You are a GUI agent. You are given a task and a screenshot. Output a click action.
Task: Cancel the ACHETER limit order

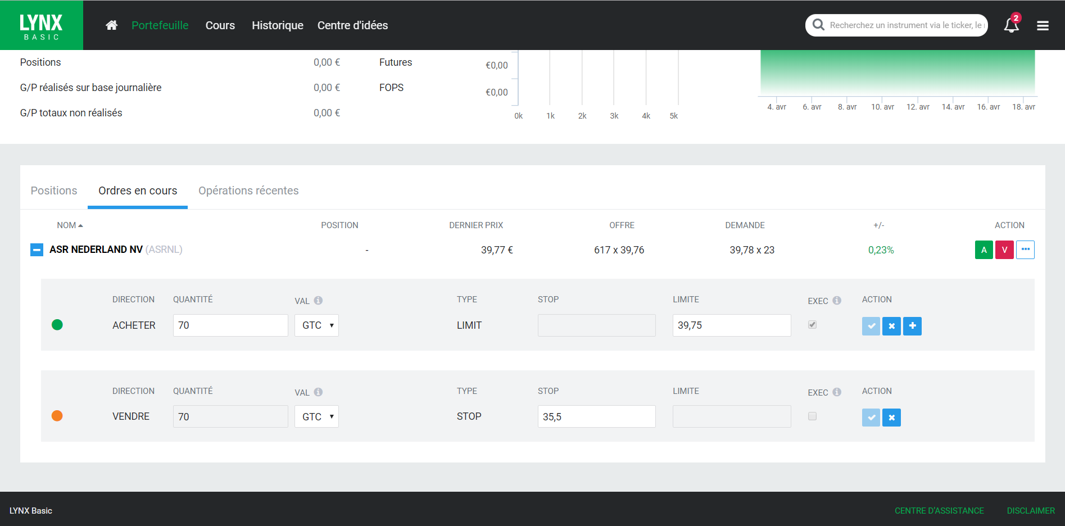pyautogui.click(x=891, y=326)
